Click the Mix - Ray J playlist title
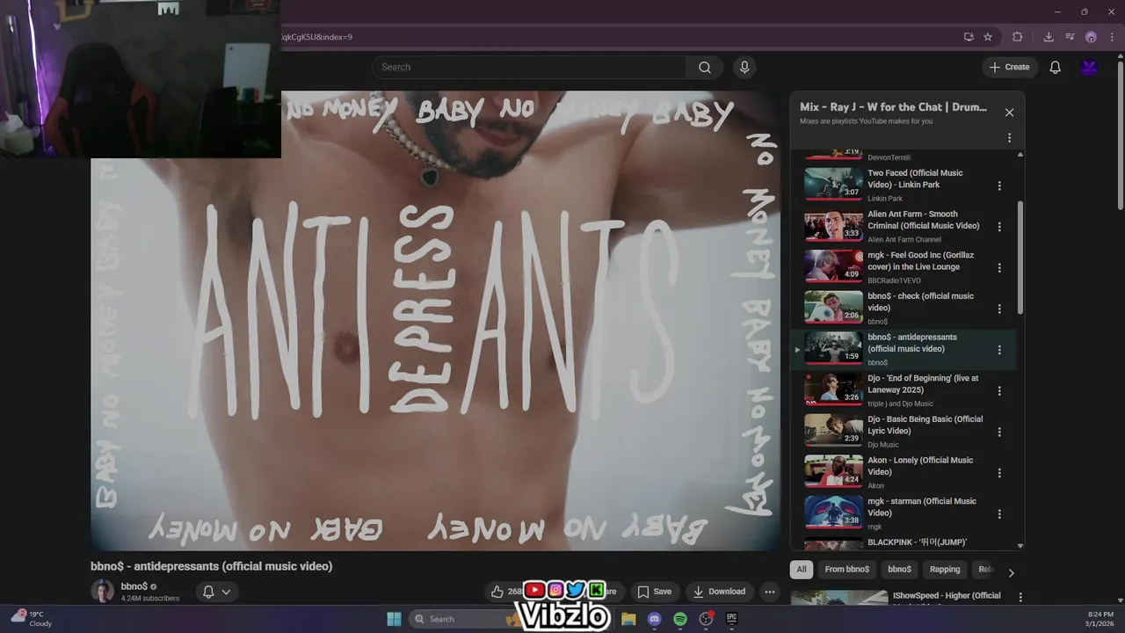The width and height of the screenshot is (1125, 633). coord(893,107)
